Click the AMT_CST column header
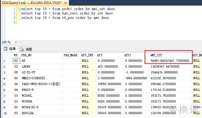The width and height of the screenshot is (202, 118). point(170,55)
